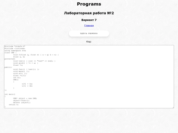
Task: Click the line u[1] = &b;
Action: (x=27, y=86)
